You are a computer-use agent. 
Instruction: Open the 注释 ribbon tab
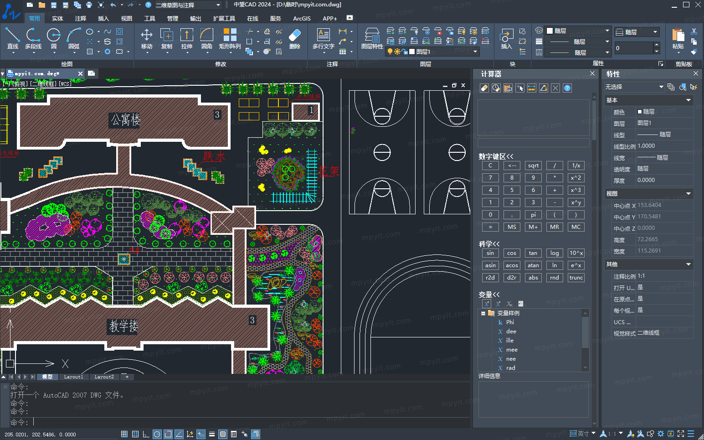pos(81,19)
